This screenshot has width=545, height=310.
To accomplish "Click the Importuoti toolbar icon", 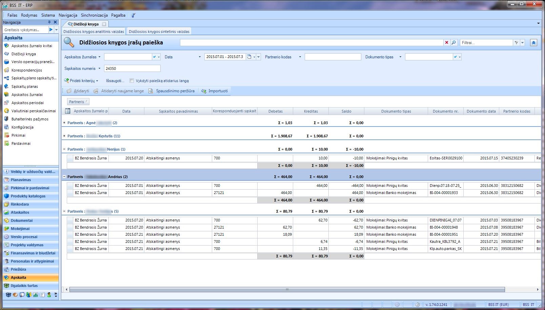I will coord(204,91).
